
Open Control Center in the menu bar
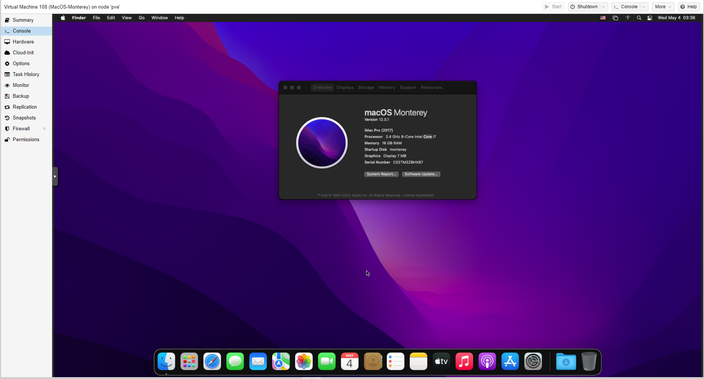click(650, 18)
